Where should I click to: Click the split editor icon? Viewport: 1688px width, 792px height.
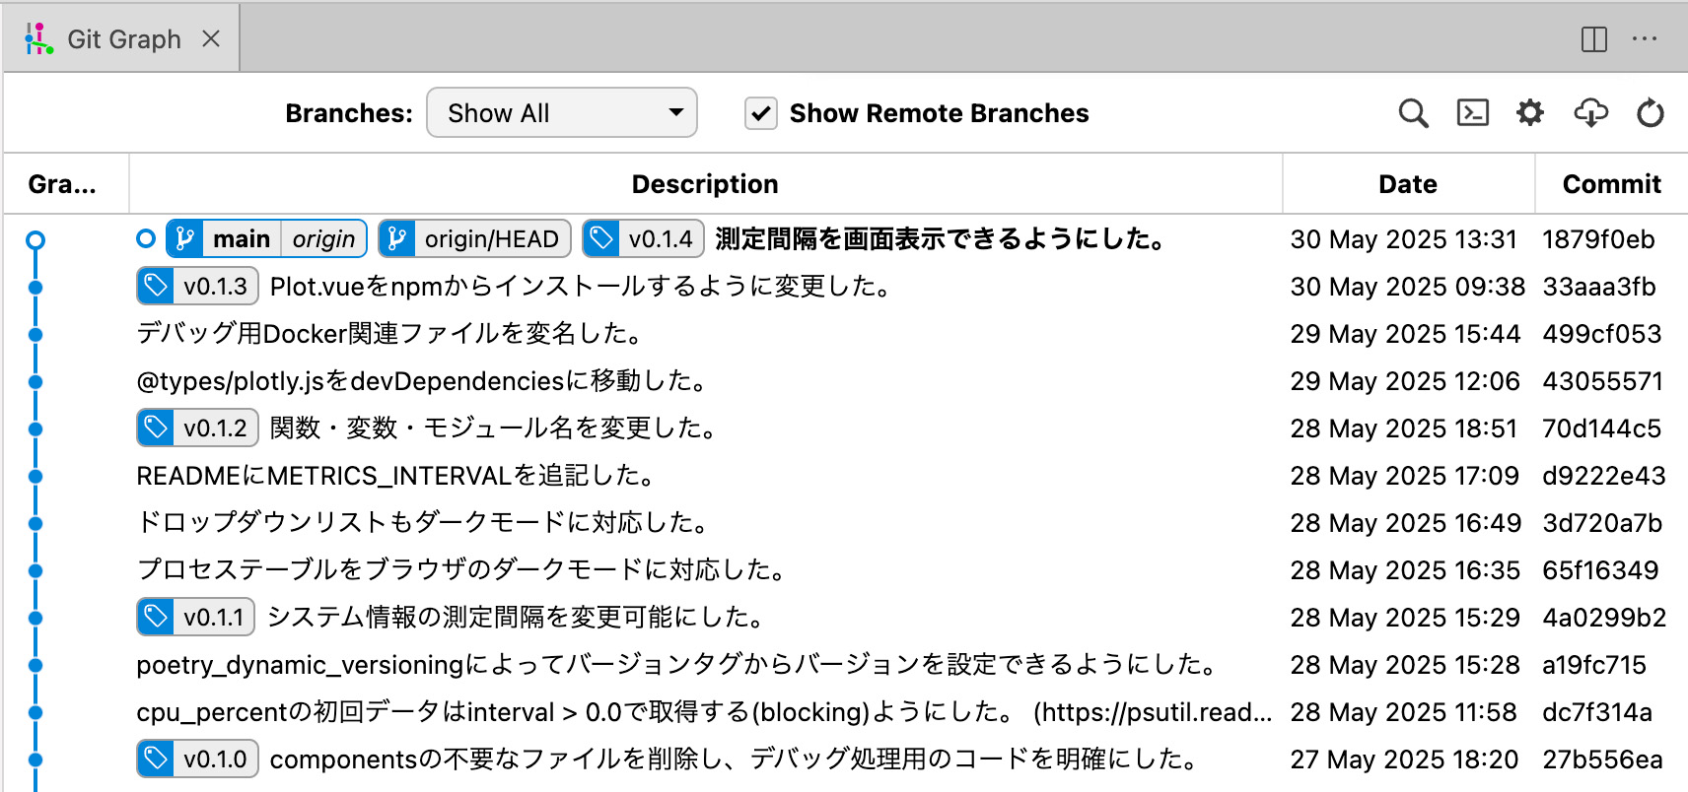[1593, 39]
